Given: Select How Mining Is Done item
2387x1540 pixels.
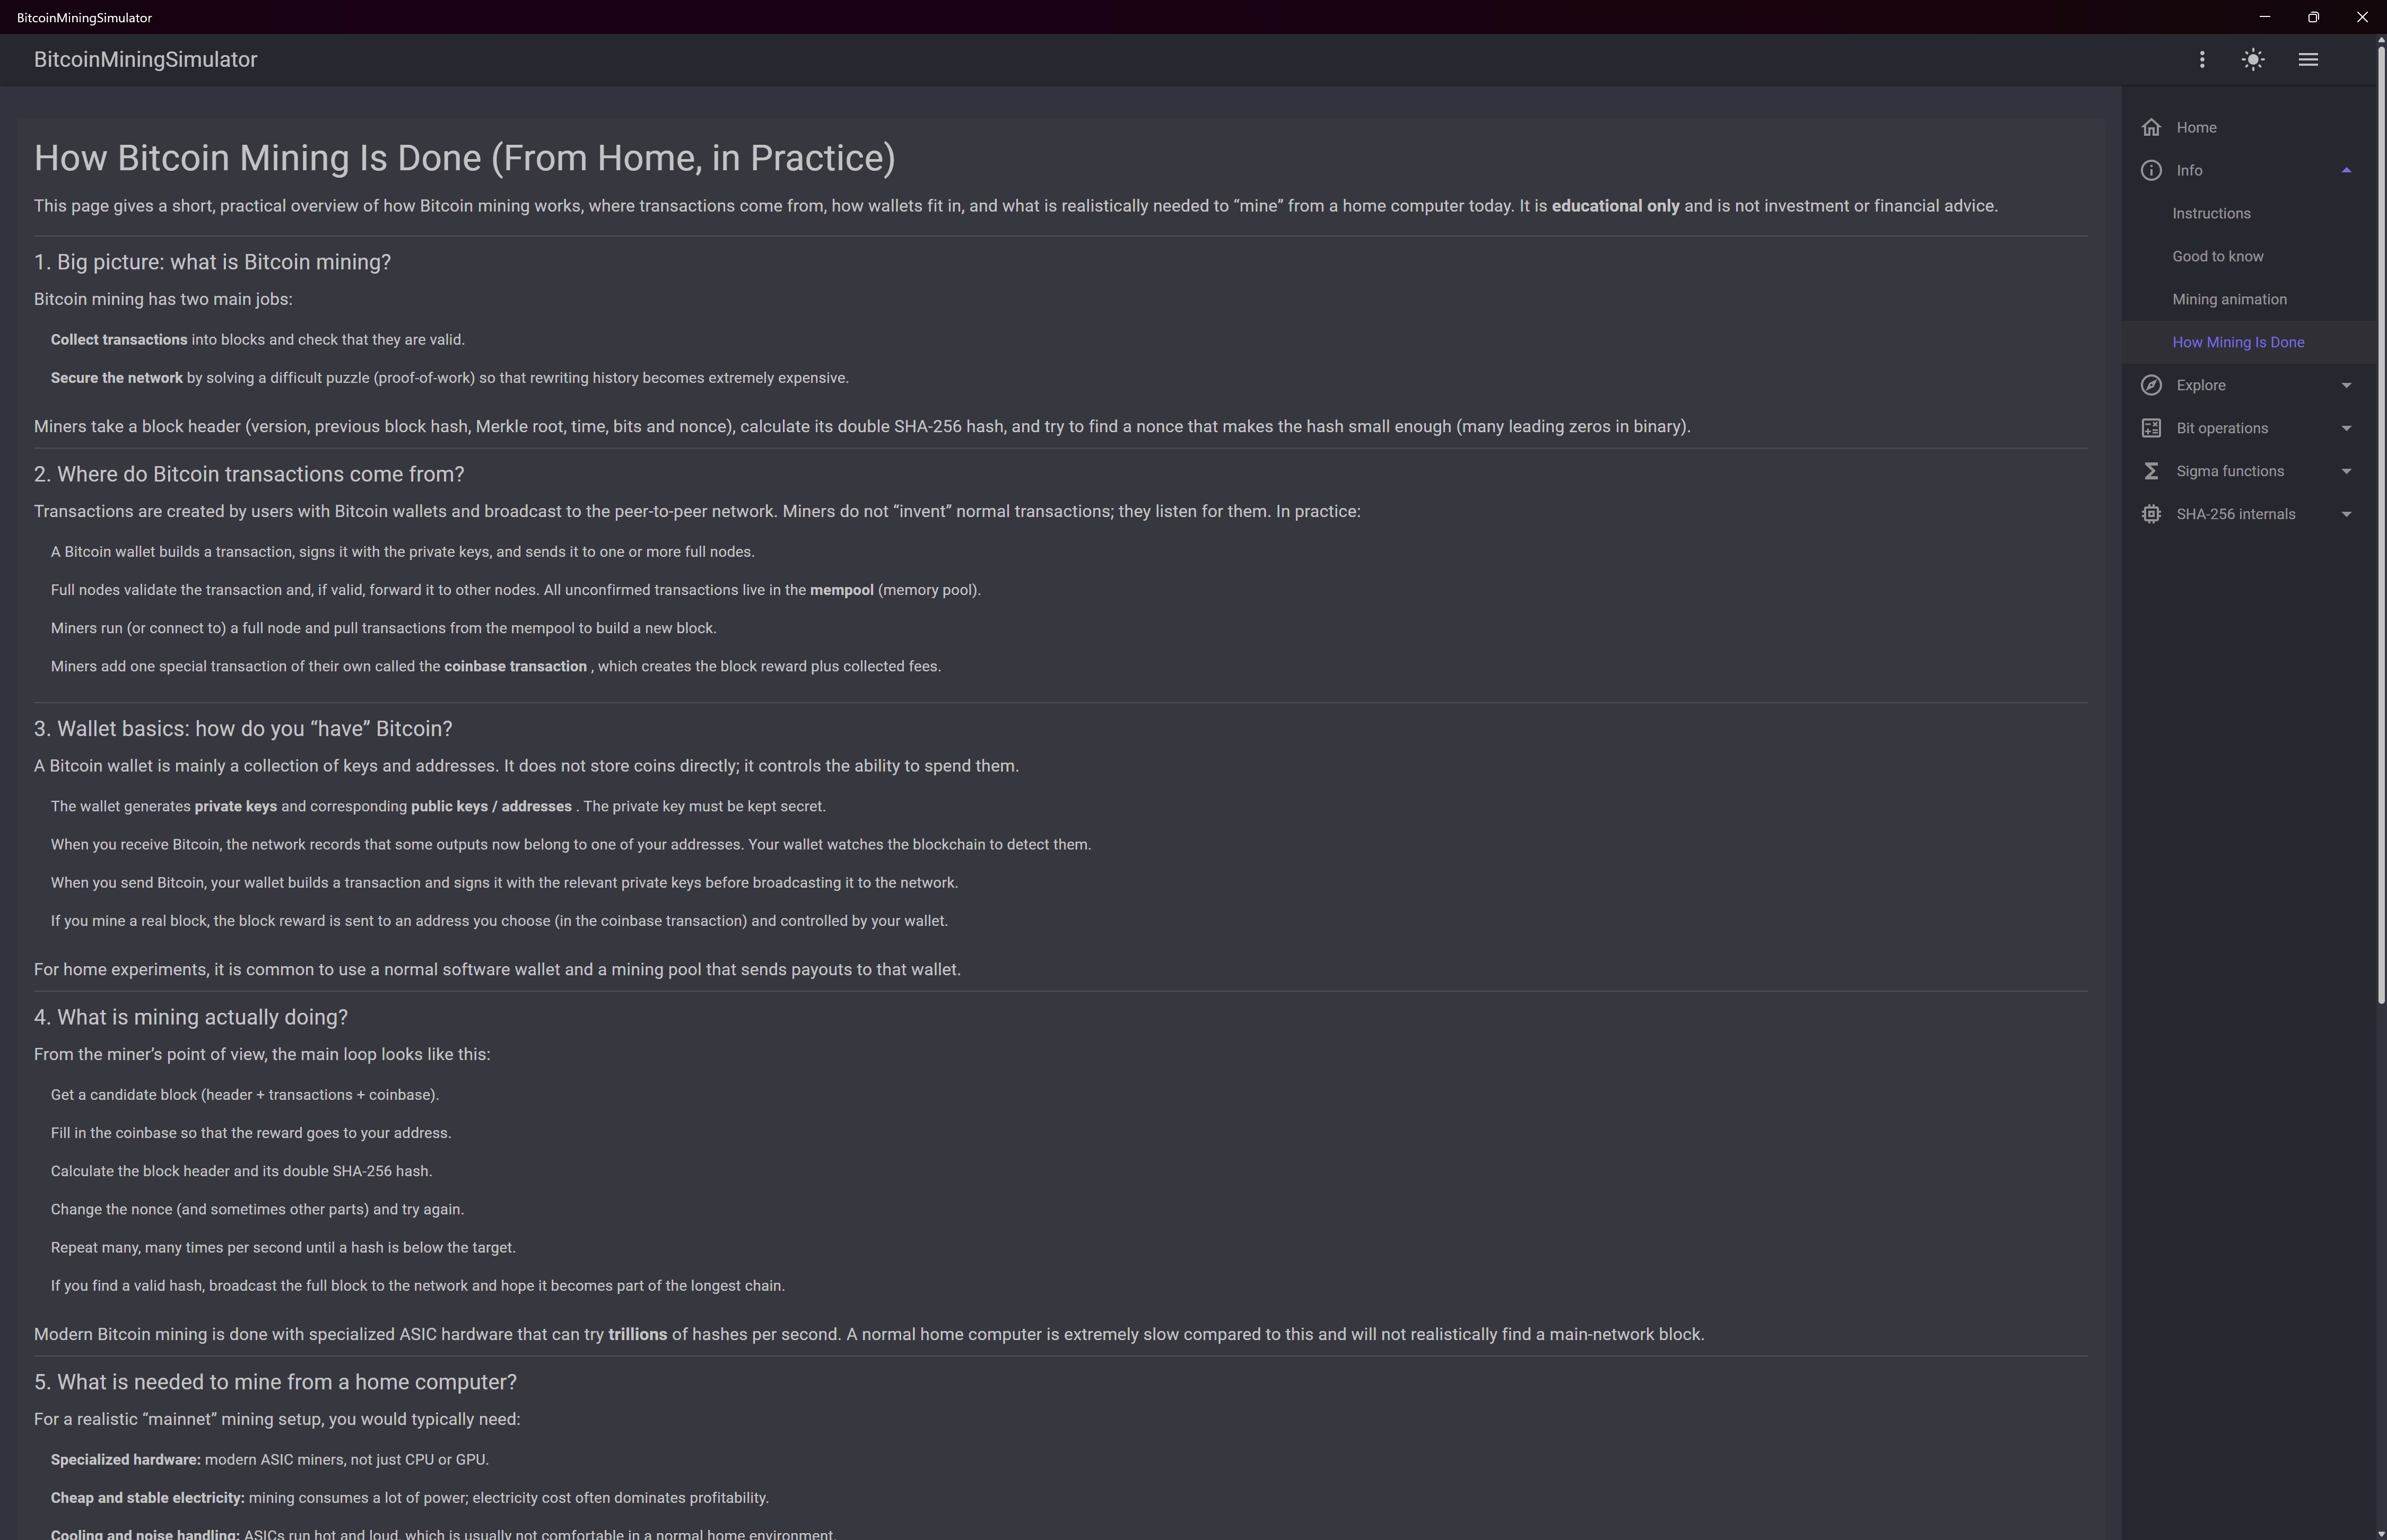Looking at the screenshot, I should (x=2238, y=342).
